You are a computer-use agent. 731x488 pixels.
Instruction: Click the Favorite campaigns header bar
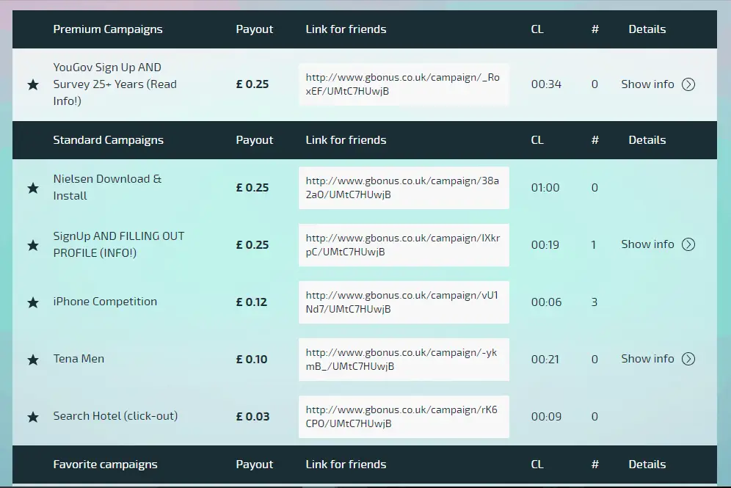[106, 464]
